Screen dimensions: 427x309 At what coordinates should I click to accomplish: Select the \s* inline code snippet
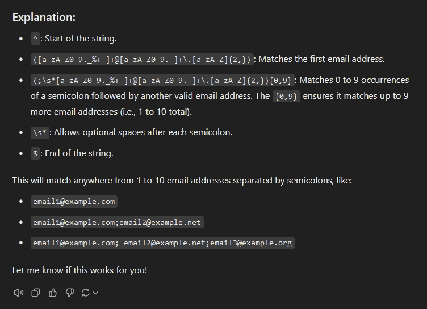[x=40, y=133]
